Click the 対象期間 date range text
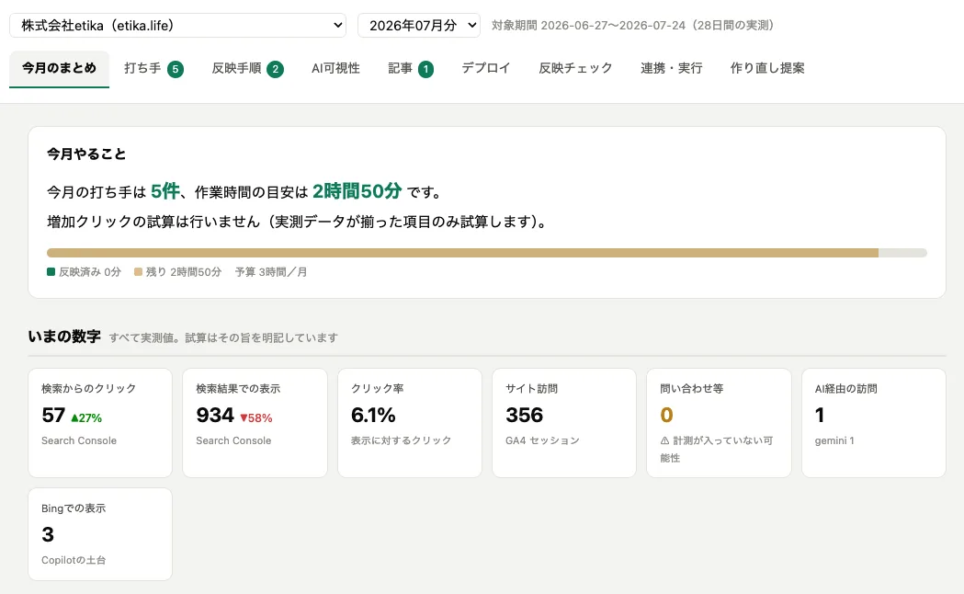 [x=632, y=25]
